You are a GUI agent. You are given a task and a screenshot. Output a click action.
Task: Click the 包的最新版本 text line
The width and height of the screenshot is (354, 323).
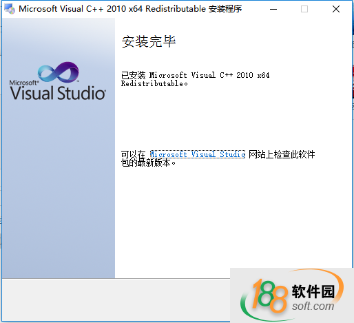[x=148, y=163]
